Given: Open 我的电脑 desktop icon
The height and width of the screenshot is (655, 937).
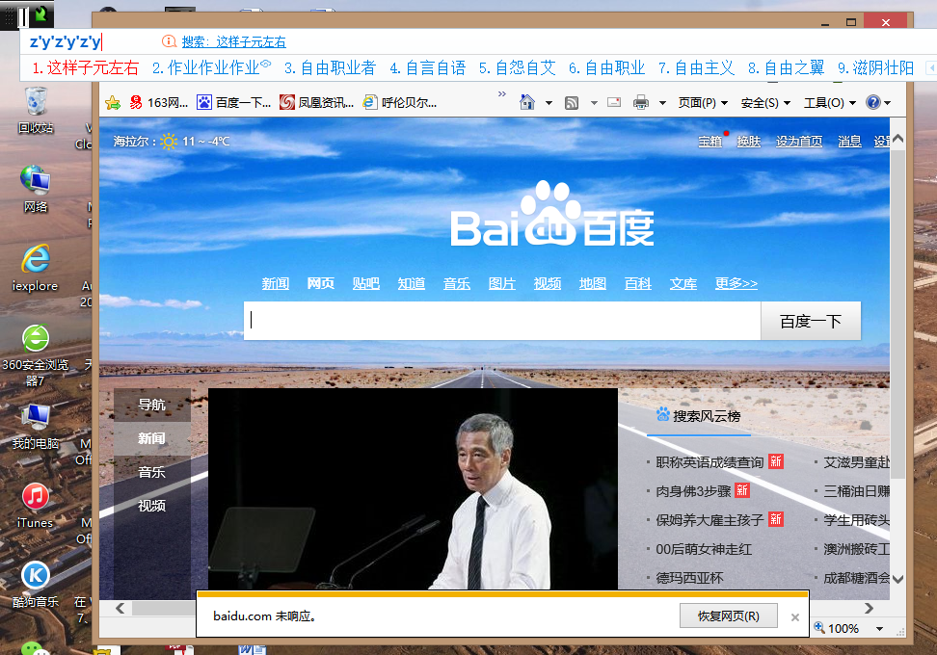Looking at the screenshot, I should (36, 426).
